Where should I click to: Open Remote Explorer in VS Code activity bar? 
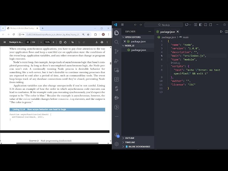pos(116,70)
